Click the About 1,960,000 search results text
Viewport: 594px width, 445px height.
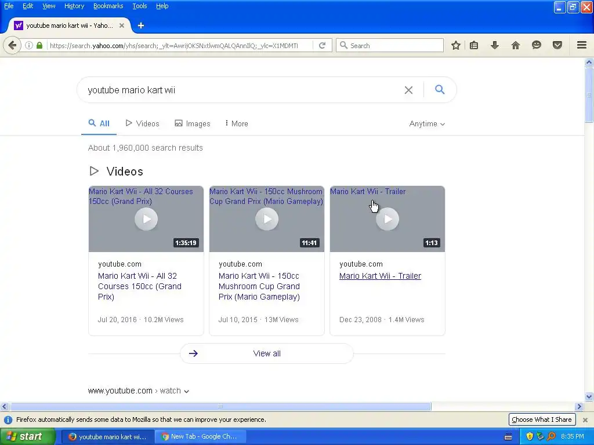146,148
